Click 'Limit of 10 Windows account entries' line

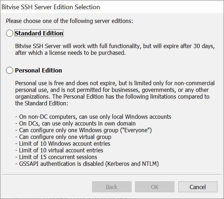[x=63, y=144]
